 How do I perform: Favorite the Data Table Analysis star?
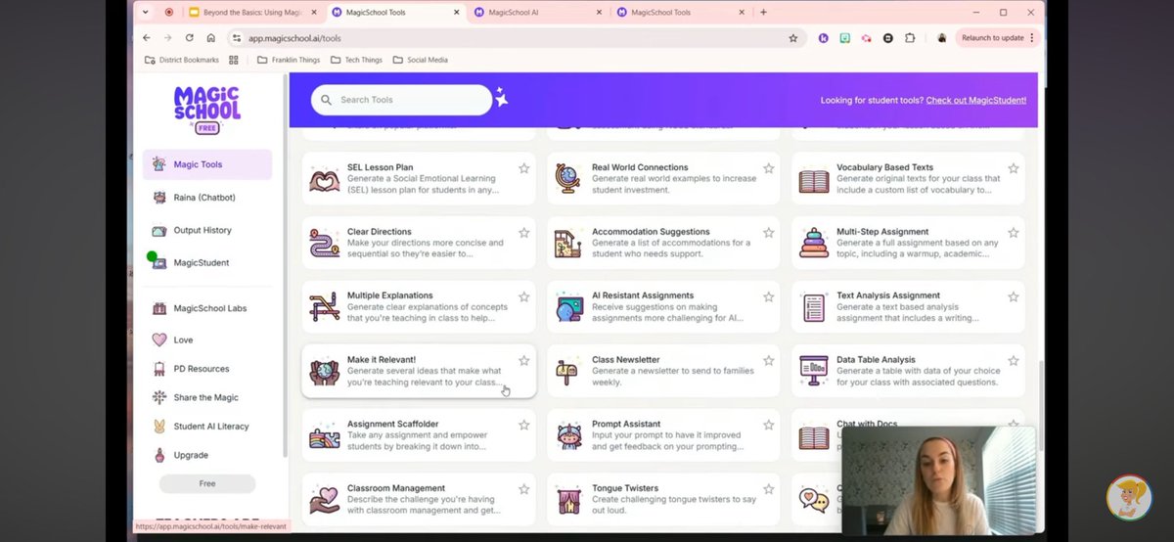(1013, 361)
